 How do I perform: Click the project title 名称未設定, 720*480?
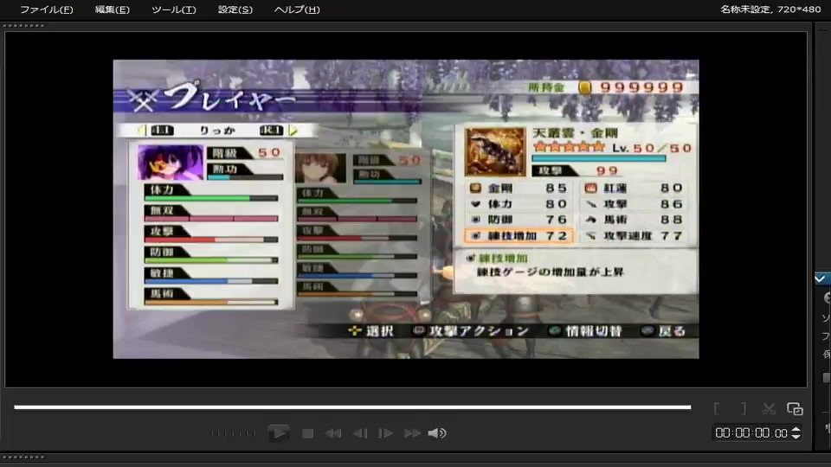coord(770,9)
